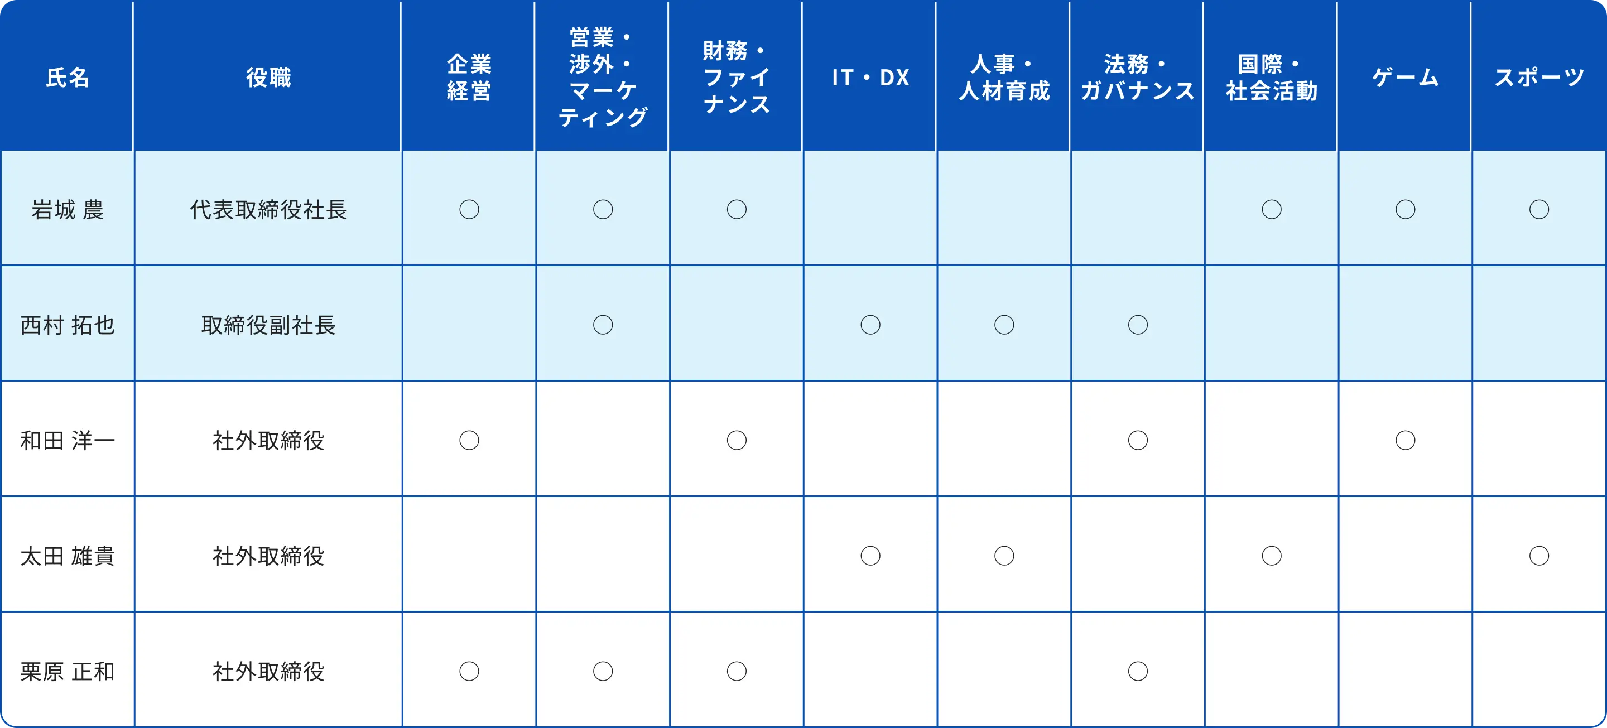Click the 法務・ガバナンス circle for 栗原 正和
The height and width of the screenshot is (728, 1607).
[x=1138, y=671]
